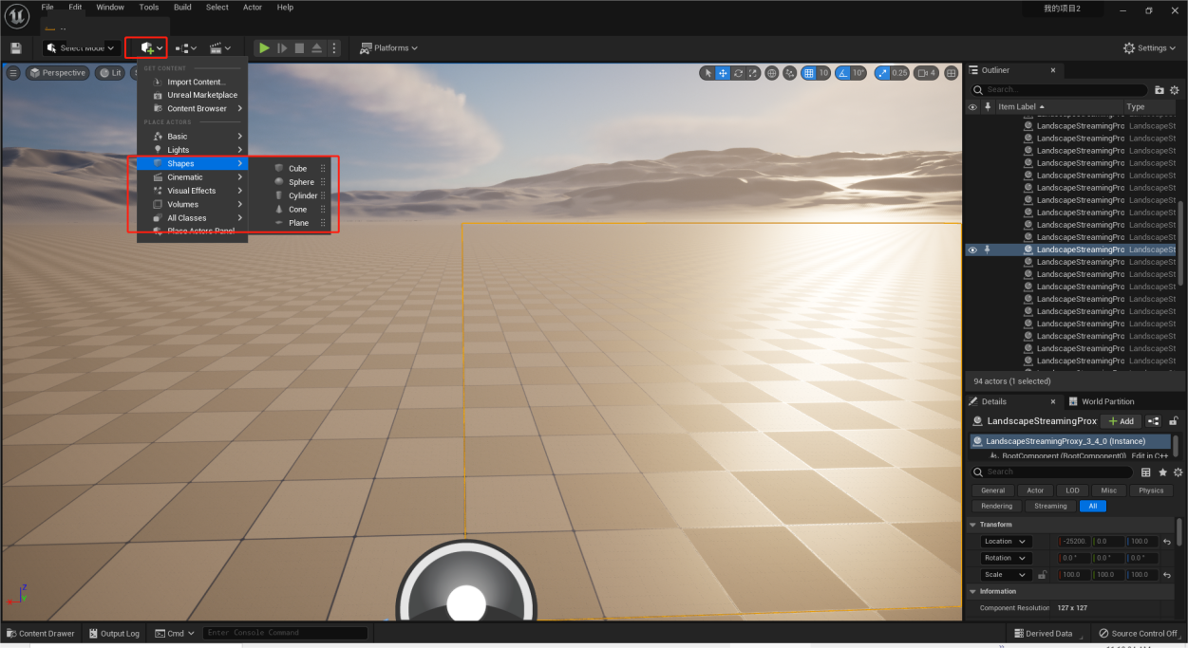The image size is (1188, 648).
Task: Click the Eject button in play controls
Action: (x=317, y=47)
